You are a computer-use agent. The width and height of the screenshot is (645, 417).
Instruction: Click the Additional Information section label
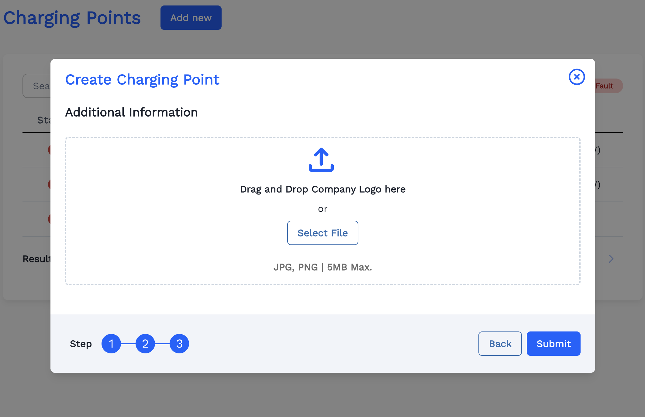pyautogui.click(x=131, y=112)
